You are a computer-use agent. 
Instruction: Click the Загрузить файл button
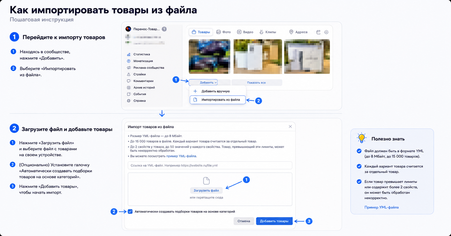pyautogui.click(x=206, y=190)
